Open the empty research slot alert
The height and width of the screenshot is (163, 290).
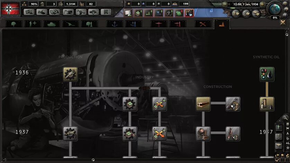point(128,13)
